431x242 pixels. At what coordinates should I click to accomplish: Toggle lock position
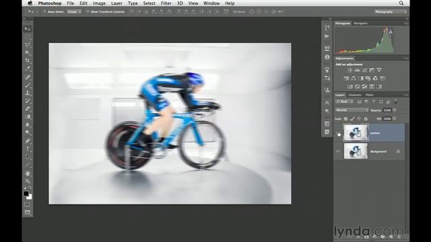click(359, 119)
